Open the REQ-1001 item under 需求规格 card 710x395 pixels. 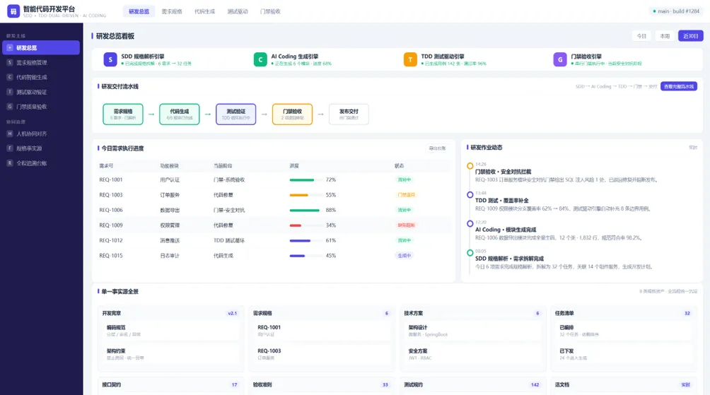click(322, 330)
